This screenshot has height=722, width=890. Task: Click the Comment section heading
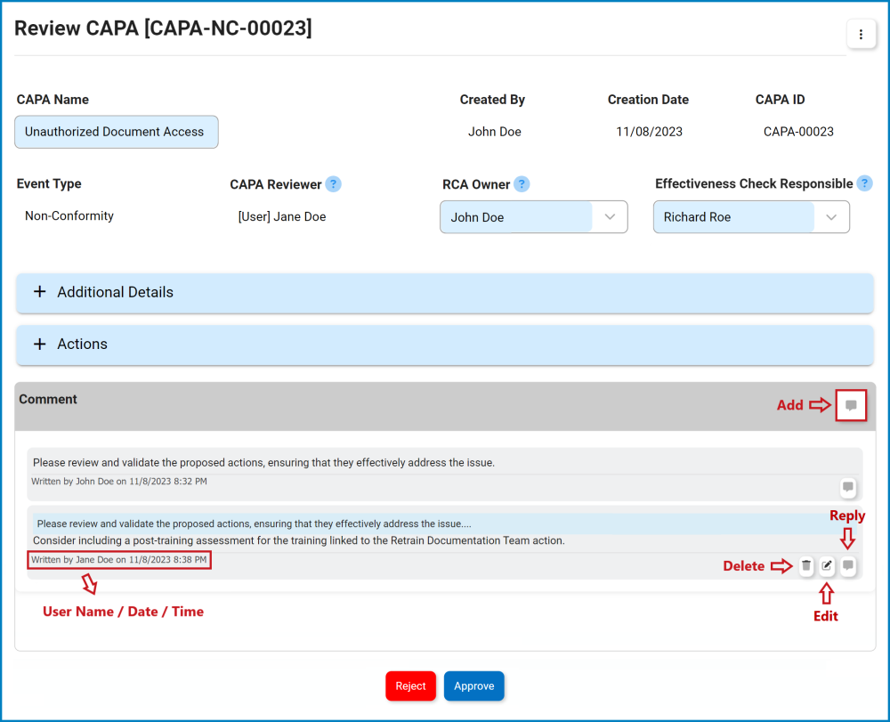pos(48,399)
